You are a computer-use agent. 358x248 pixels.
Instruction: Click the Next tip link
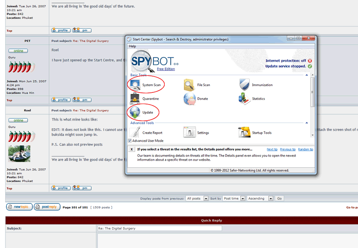click(272, 149)
